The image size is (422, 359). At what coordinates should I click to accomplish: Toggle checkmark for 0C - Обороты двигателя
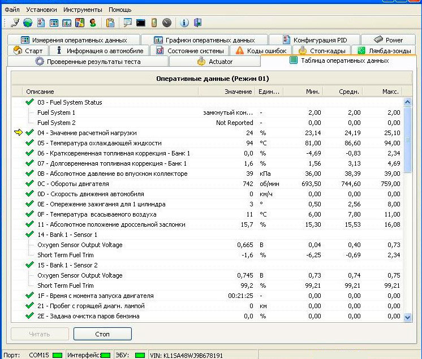[29, 183]
